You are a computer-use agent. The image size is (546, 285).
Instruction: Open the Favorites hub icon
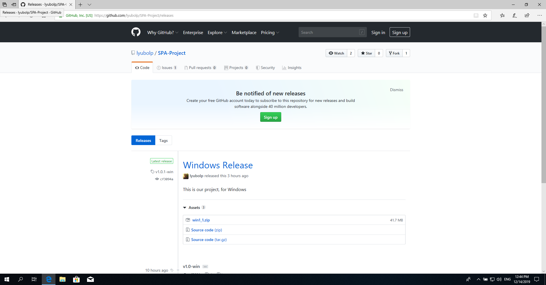[x=502, y=15]
